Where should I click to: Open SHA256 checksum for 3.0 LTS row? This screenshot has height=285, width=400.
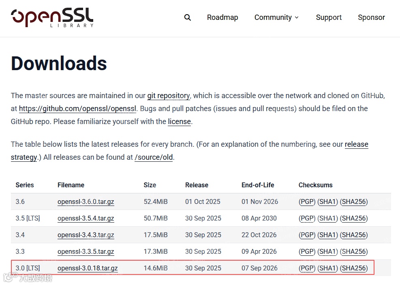(x=354, y=268)
